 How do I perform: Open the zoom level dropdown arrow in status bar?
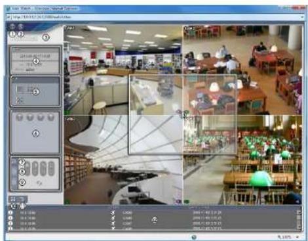(298, 237)
